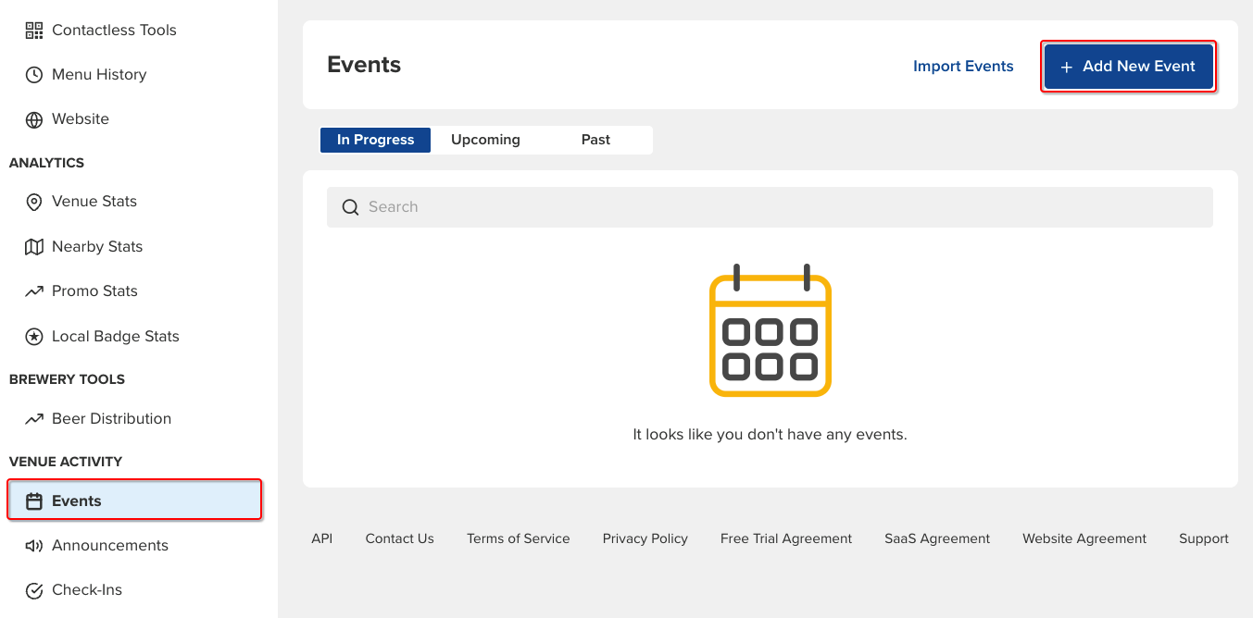Open Check-Ins checkmark icon
Viewport: 1253px width, 618px height.
tap(34, 590)
